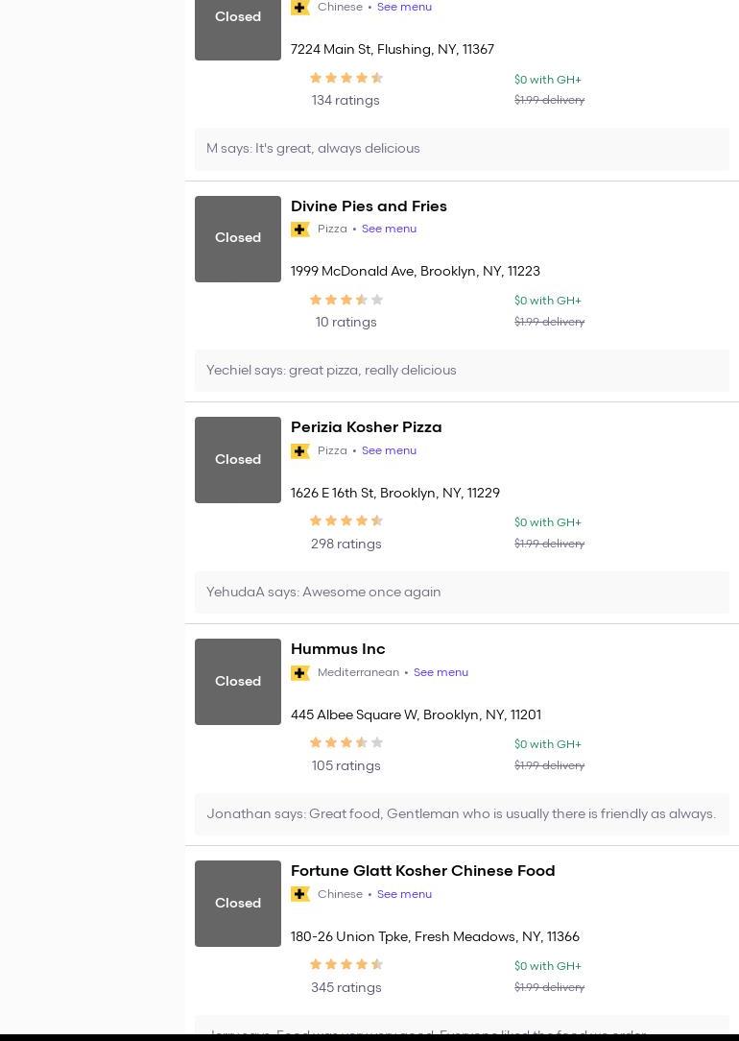Open See menu link for Perizia Kosher Pizza
This screenshot has width=739, height=1041.
pyautogui.click(x=389, y=451)
